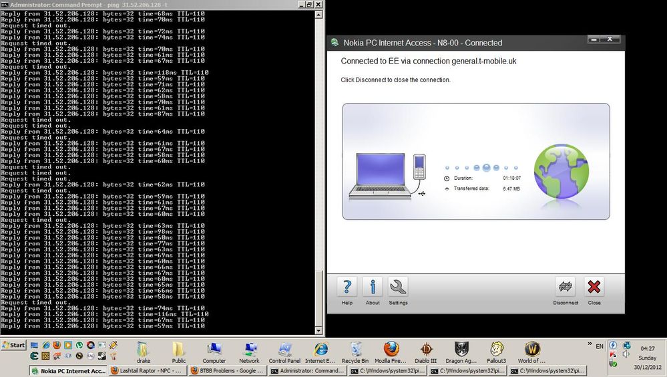
Task: Launch Diablo III shortcut
Action: (426, 353)
